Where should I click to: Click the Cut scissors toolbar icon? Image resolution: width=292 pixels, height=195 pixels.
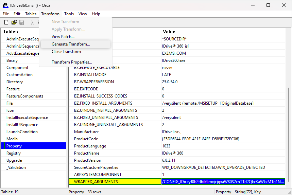tap(32, 22)
